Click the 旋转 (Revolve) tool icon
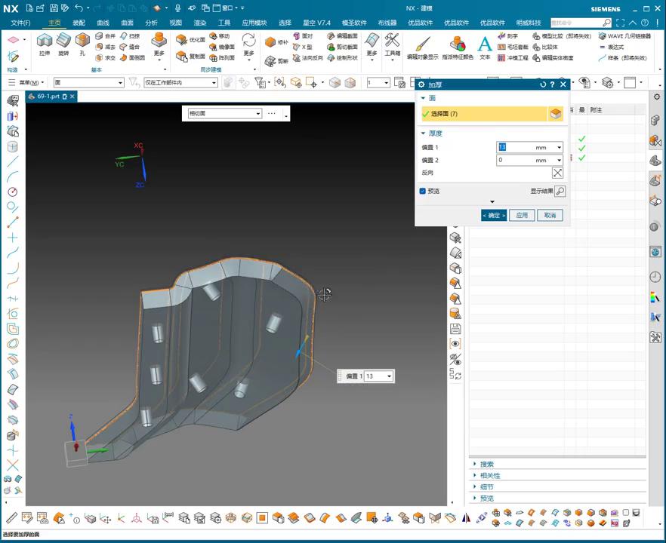 [63, 41]
